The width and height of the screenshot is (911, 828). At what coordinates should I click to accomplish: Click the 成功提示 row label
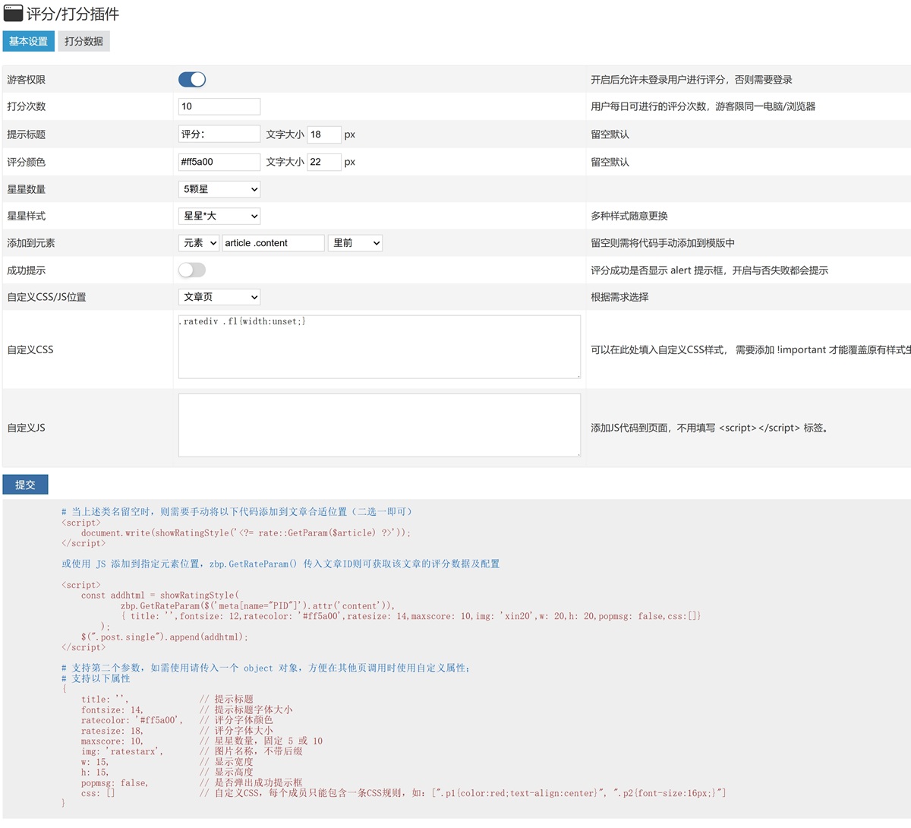[x=27, y=270]
